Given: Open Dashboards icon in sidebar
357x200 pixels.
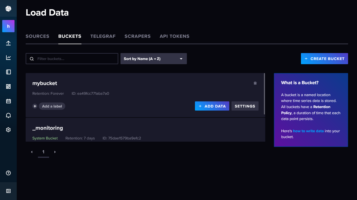Looking at the screenshot, I should (8, 86).
